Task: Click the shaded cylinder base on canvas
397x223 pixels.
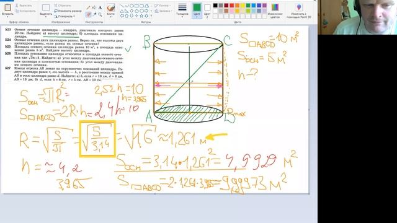Action: 189,114
